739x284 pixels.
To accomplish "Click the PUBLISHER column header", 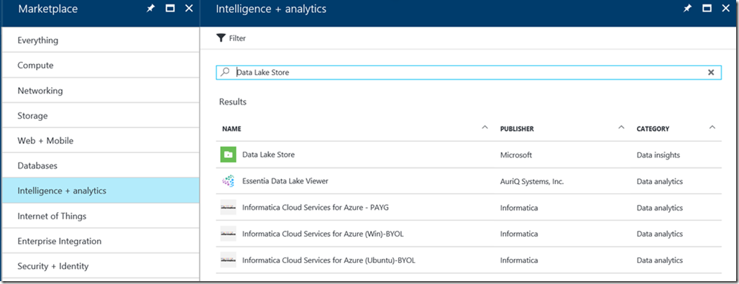I will click(517, 129).
